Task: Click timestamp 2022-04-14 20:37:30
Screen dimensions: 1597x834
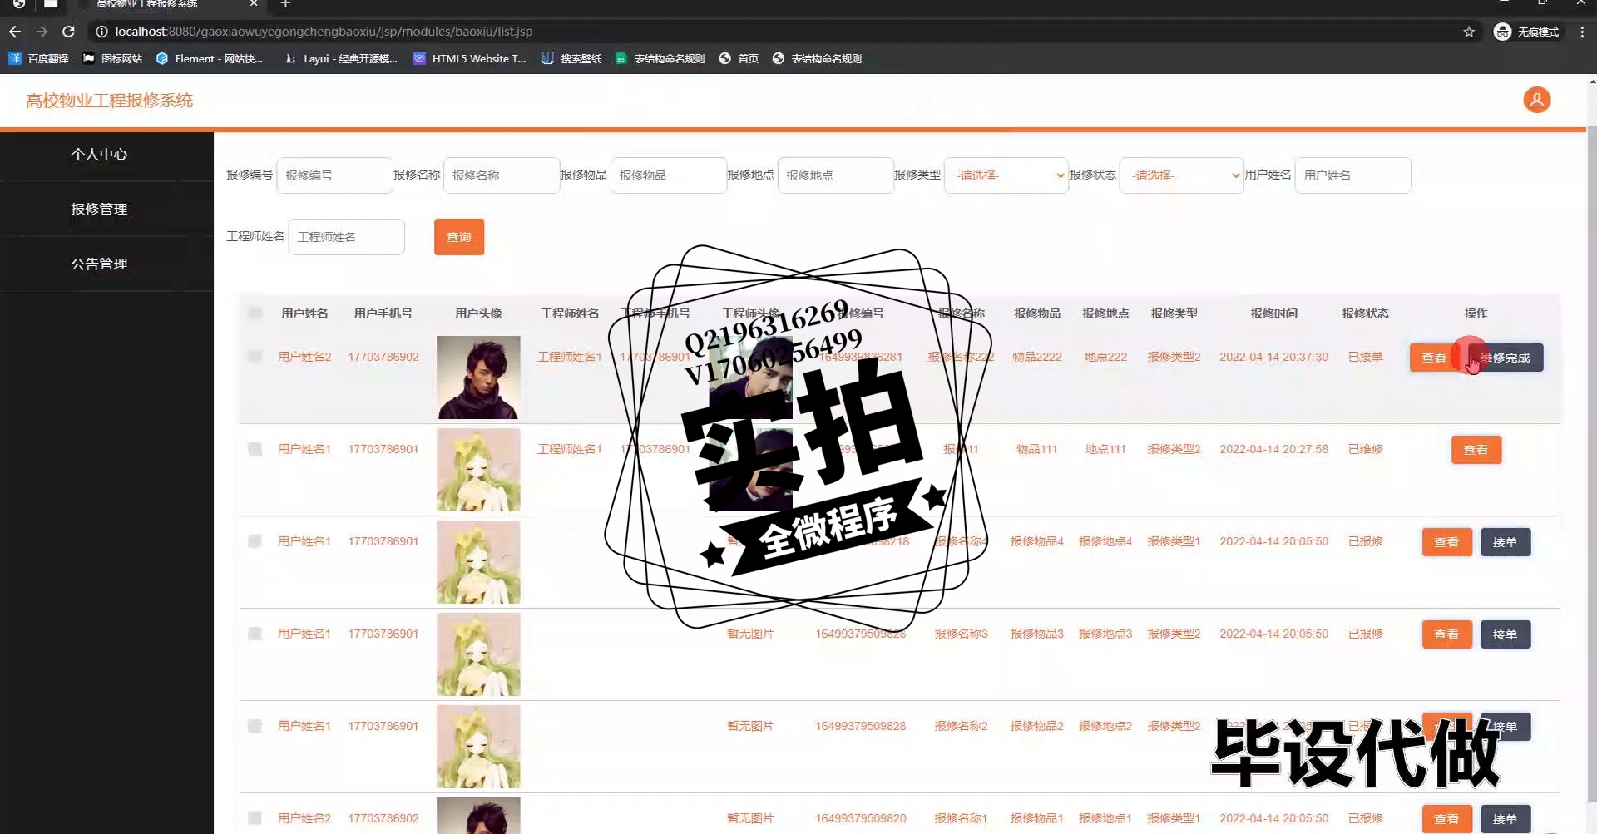Action: 1273,357
